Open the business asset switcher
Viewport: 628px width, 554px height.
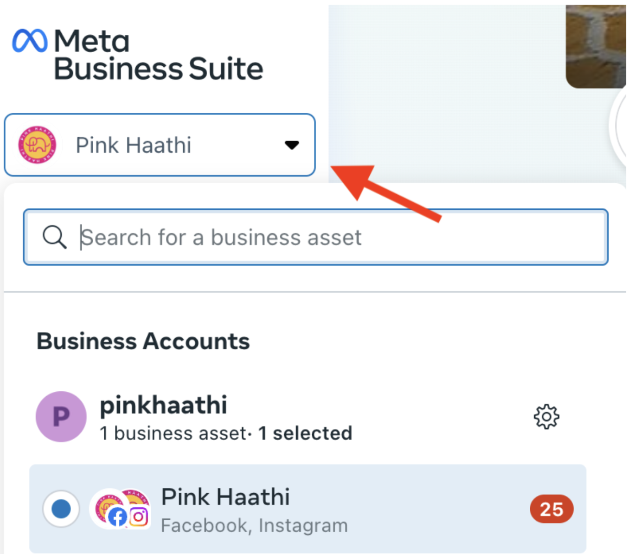159,144
